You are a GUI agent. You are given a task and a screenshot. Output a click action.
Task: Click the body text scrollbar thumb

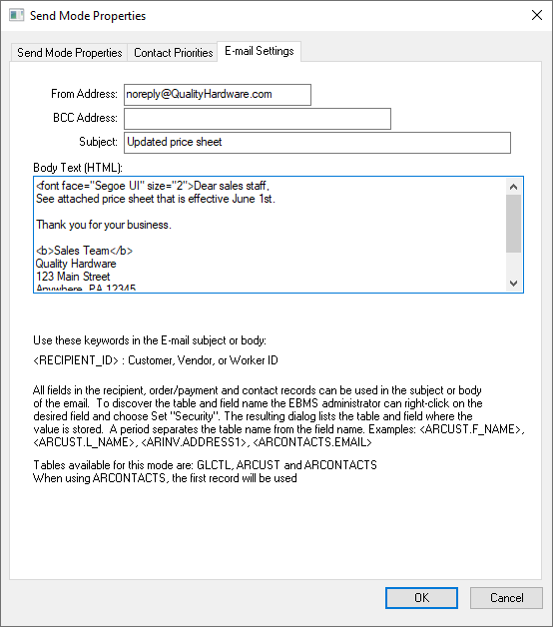pyautogui.click(x=514, y=224)
